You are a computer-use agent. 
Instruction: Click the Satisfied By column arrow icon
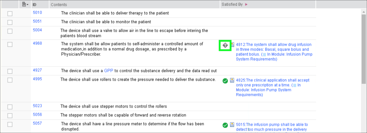246,5
